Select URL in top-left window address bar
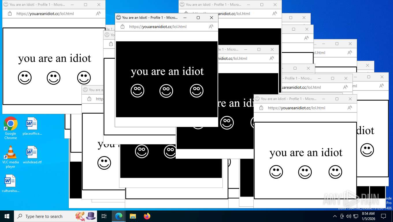This screenshot has width=393, height=222. click(x=45, y=14)
